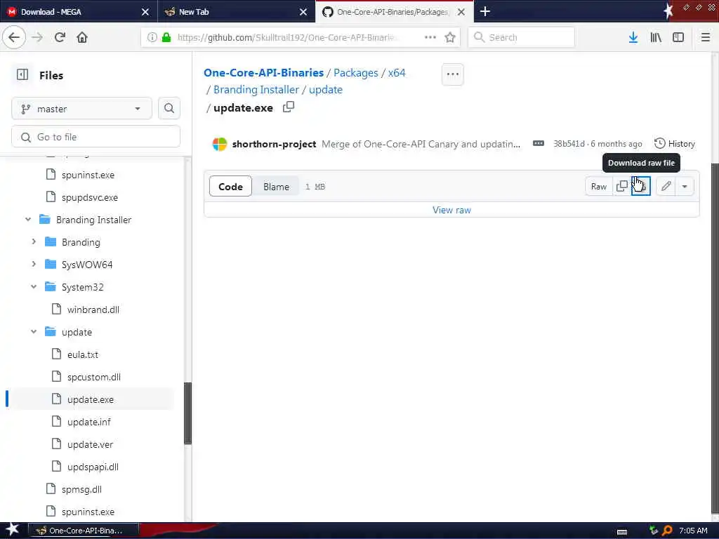Open shorthorn-project author link
The height and width of the screenshot is (539, 719).
[275, 144]
